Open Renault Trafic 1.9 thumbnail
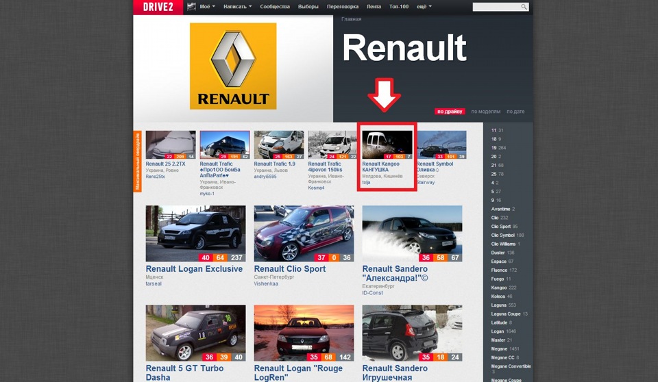Viewport: 658px width, 382px height. click(x=279, y=144)
